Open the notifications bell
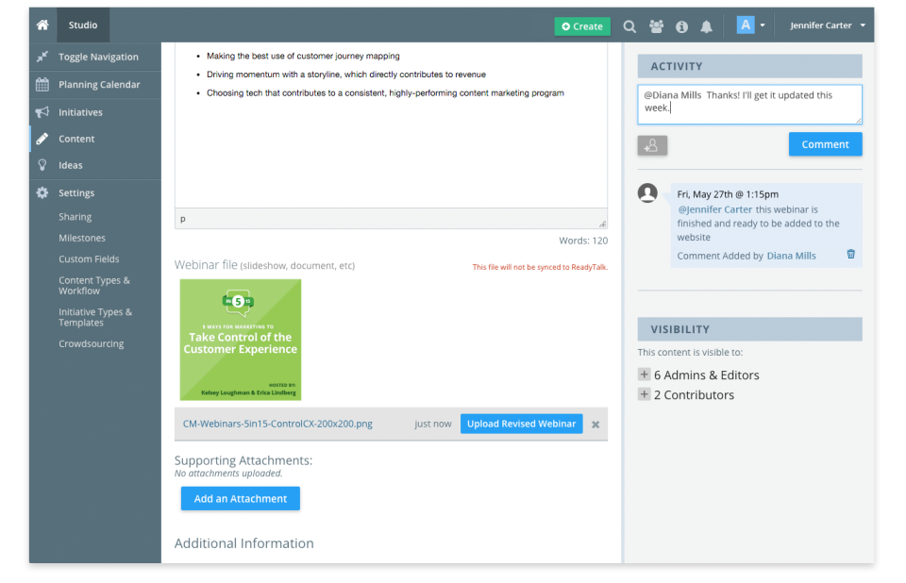This screenshot has width=906, height=583. coord(707,26)
